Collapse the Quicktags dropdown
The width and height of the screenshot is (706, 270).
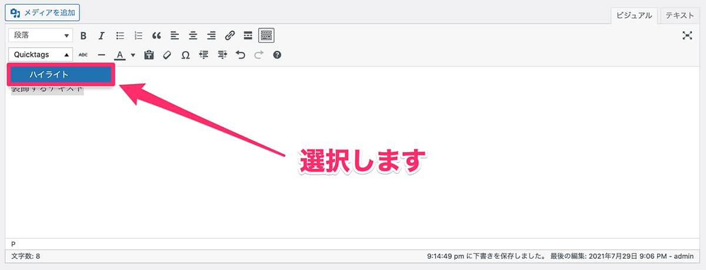pos(41,55)
